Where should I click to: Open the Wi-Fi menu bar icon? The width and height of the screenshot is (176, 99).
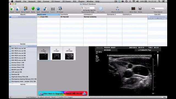134,1
